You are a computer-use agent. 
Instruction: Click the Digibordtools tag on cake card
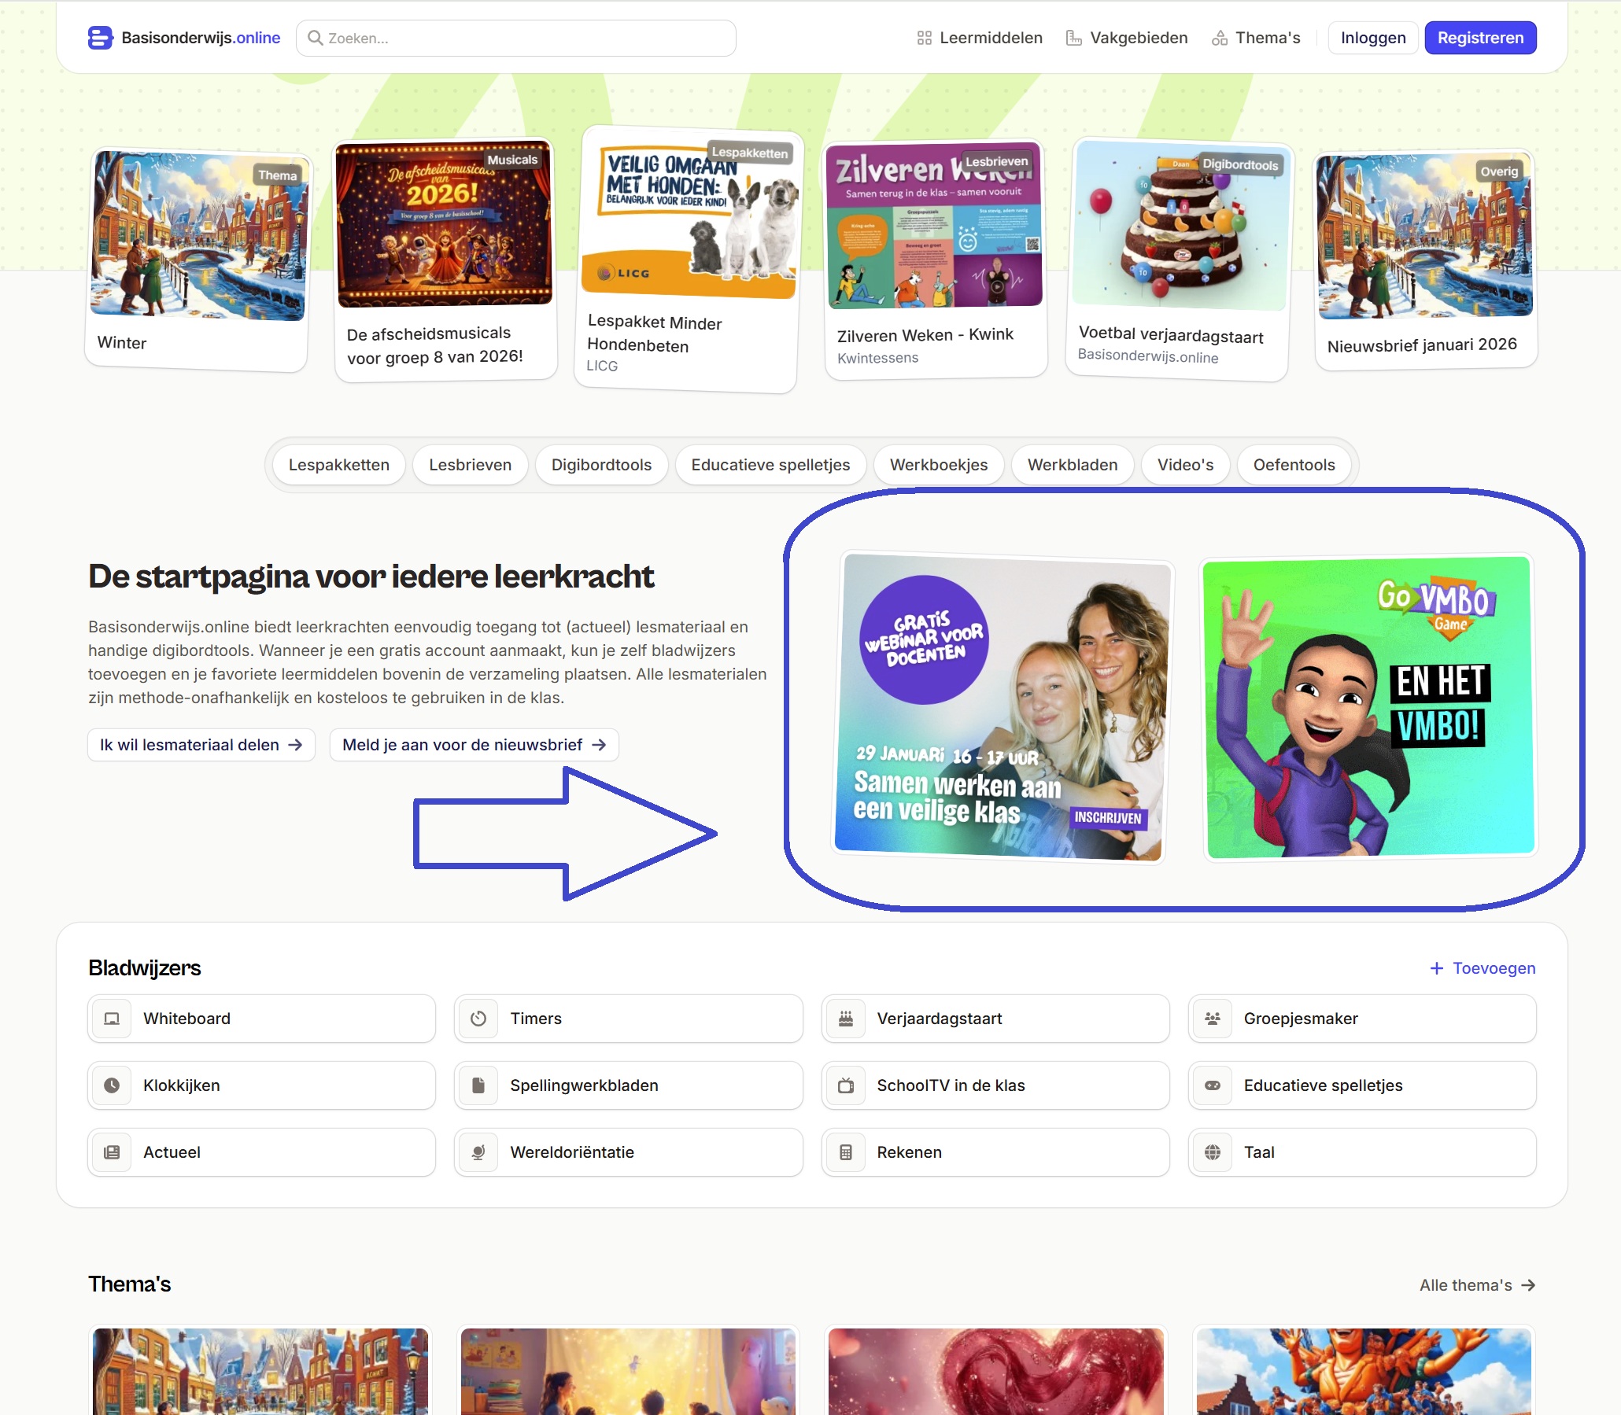pos(1240,164)
